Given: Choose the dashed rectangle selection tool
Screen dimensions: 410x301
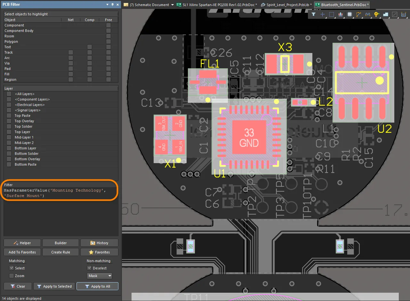Looking at the screenshot, I should [x=332, y=14].
